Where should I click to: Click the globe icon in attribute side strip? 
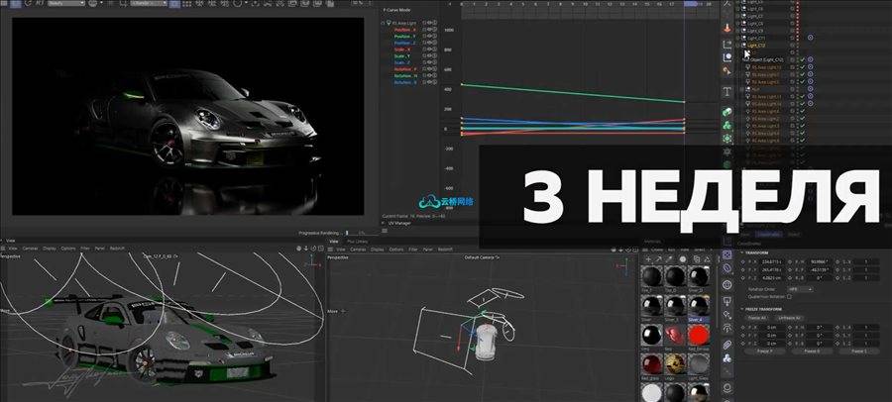click(x=726, y=285)
